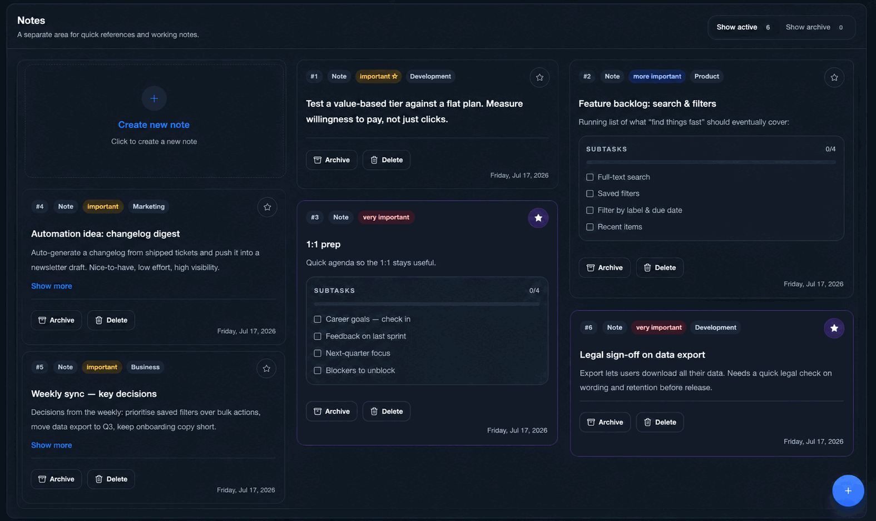Star note #1 about the value-based tier

coord(540,77)
